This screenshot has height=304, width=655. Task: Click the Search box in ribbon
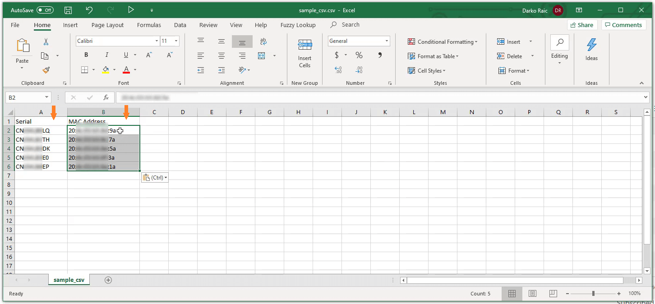pos(346,25)
